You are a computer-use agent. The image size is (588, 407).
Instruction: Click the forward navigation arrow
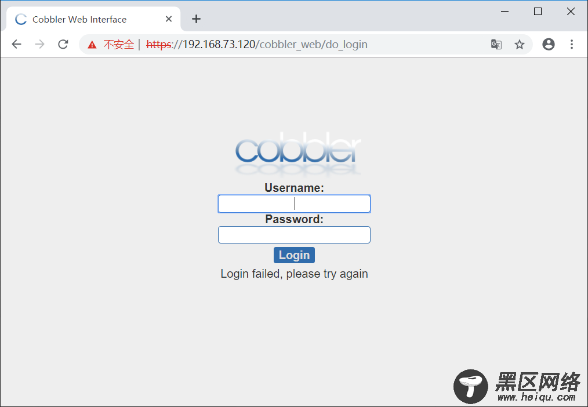(x=40, y=44)
